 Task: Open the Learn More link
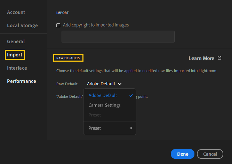pos(201,58)
